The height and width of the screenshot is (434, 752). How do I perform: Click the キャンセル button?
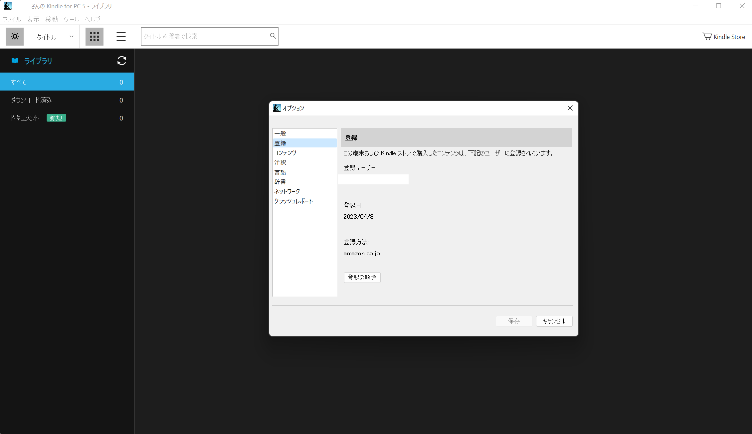554,321
